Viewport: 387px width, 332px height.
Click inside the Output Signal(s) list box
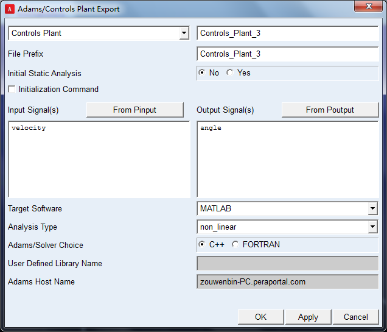coord(287,160)
